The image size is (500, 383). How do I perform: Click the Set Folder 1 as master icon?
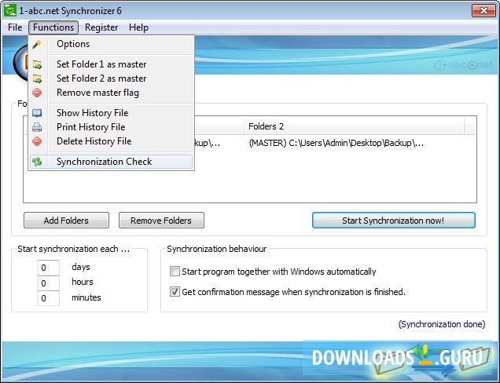tap(37, 64)
